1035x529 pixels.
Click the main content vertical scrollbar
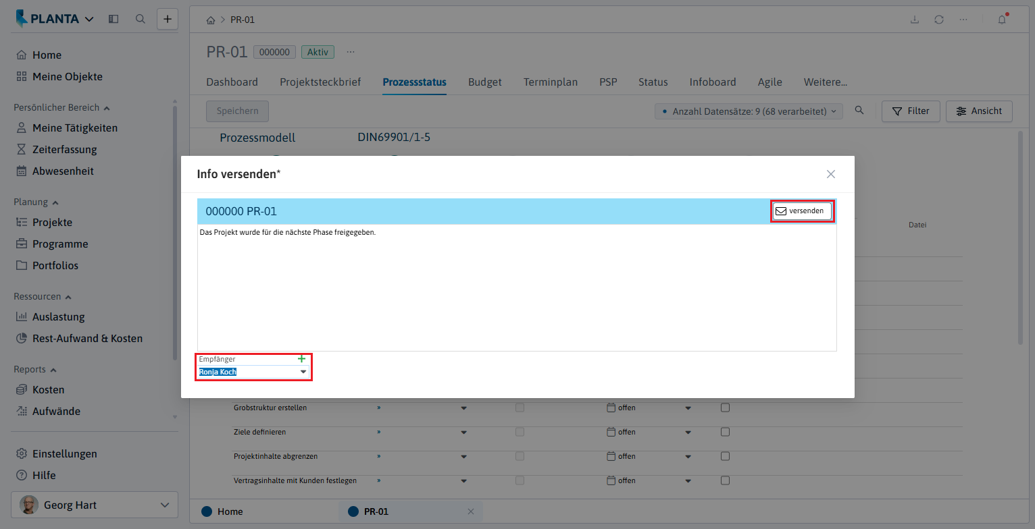pos(1020,236)
